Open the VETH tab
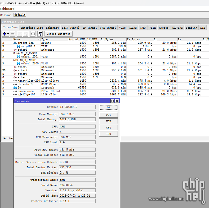The width and height of the screenshot is (209, 208). pyautogui.click(x=153, y=28)
